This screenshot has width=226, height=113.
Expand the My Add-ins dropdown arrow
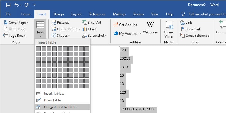tap(140, 34)
